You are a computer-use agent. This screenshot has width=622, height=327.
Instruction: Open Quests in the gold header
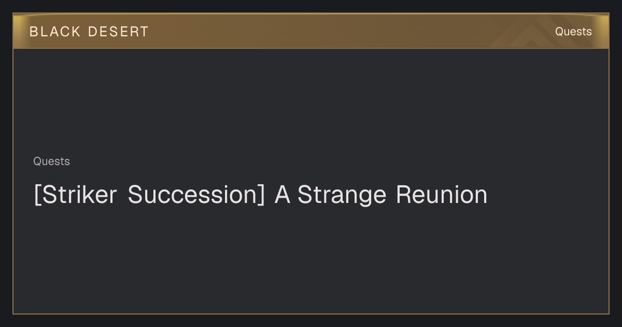point(573,32)
